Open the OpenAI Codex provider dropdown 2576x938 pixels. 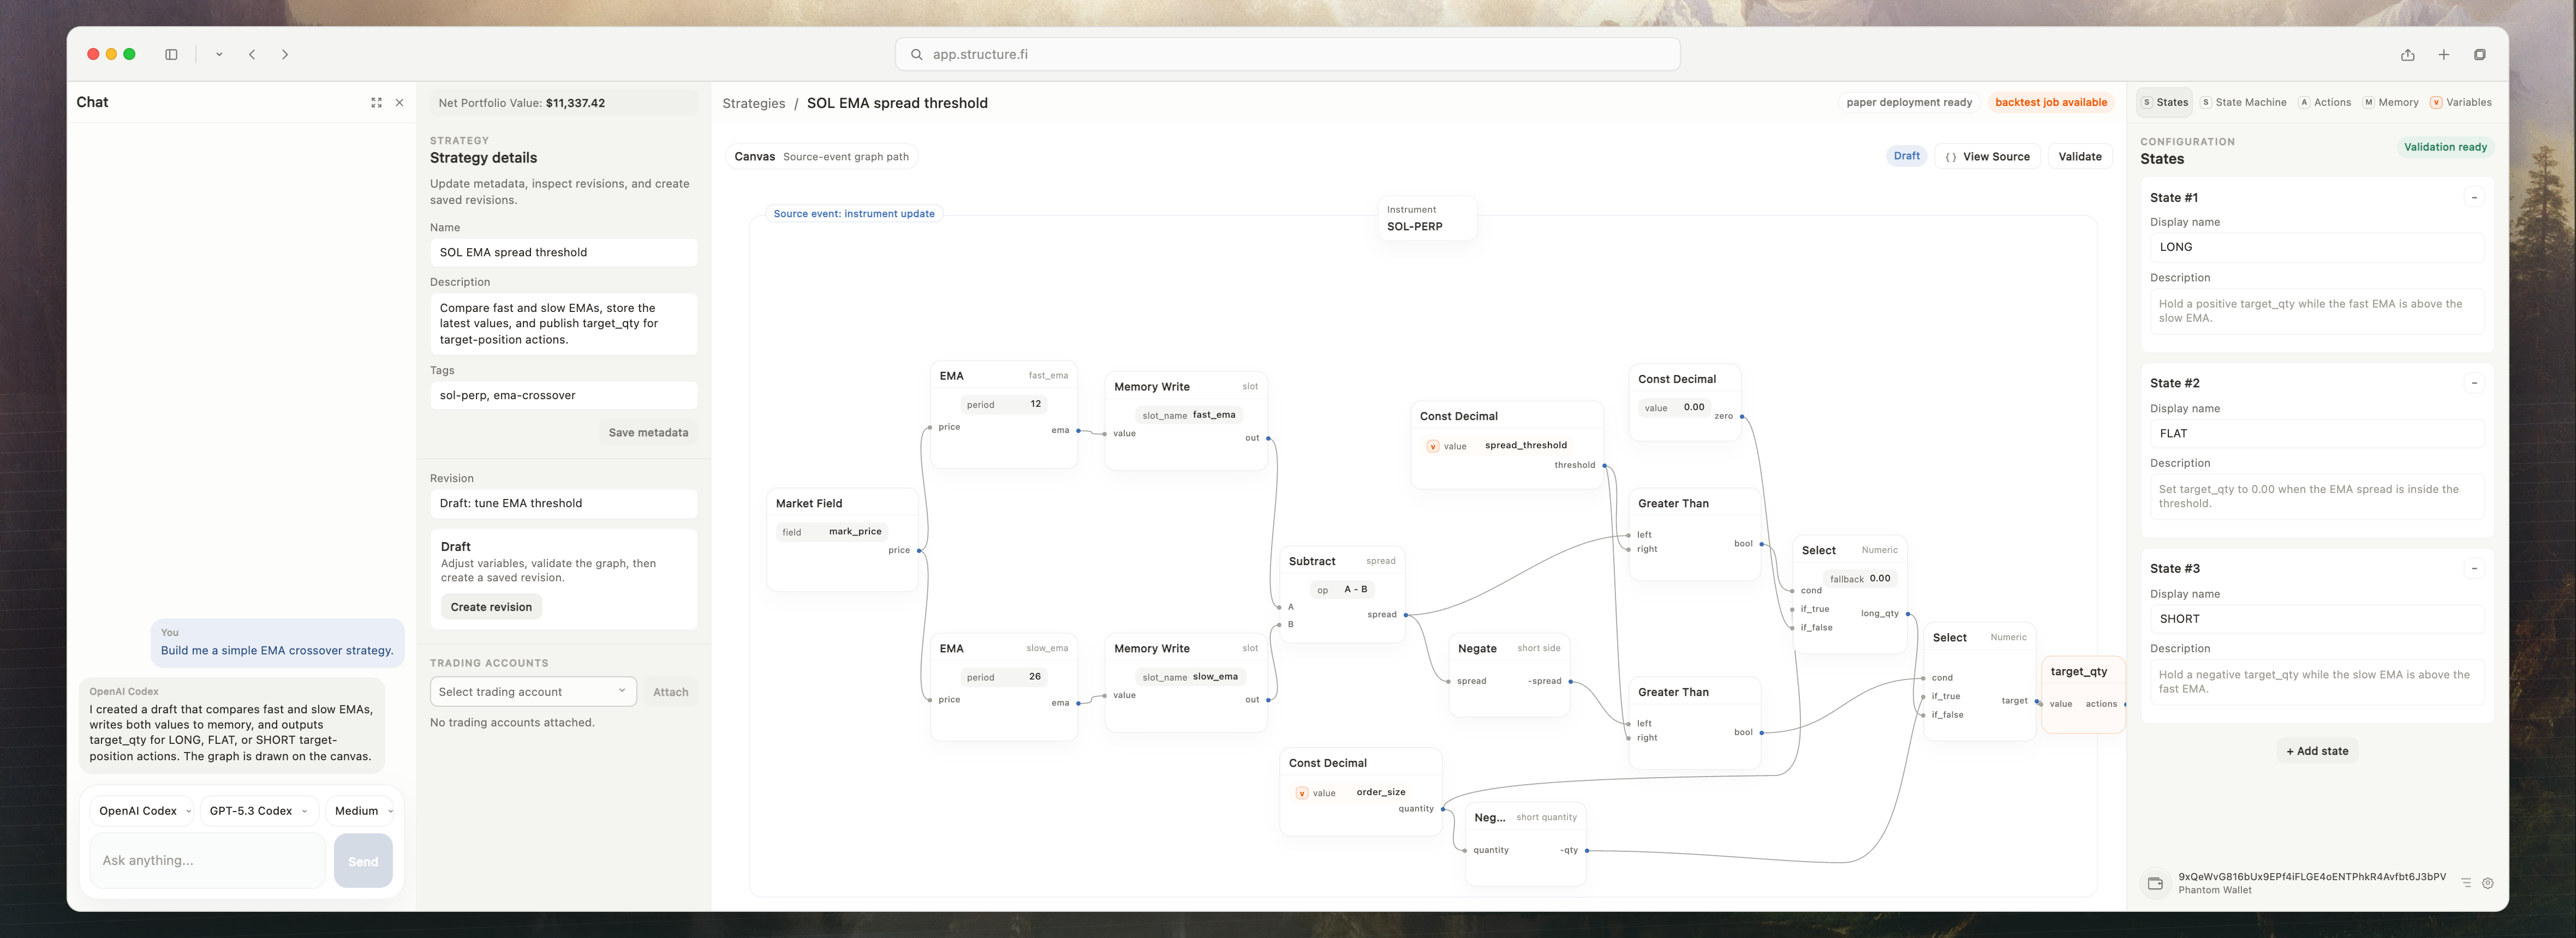(x=143, y=811)
